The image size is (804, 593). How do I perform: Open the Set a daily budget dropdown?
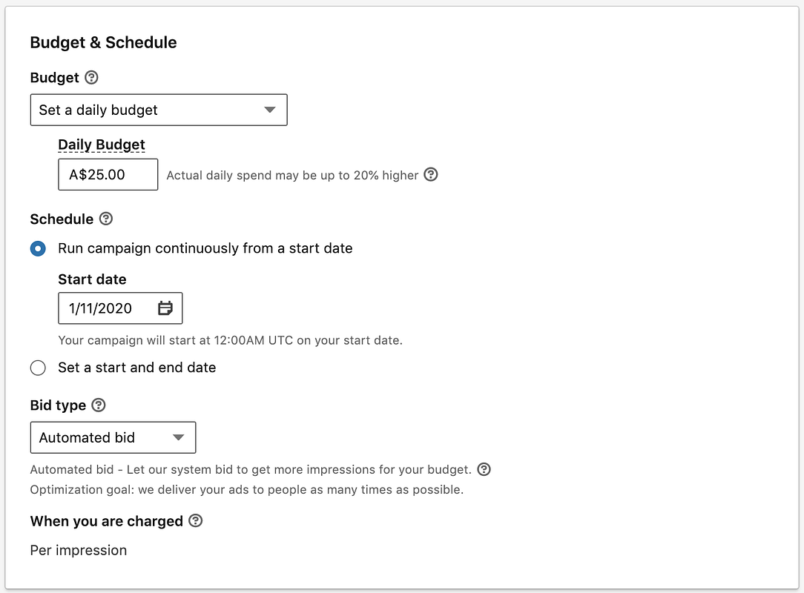pyautogui.click(x=159, y=110)
